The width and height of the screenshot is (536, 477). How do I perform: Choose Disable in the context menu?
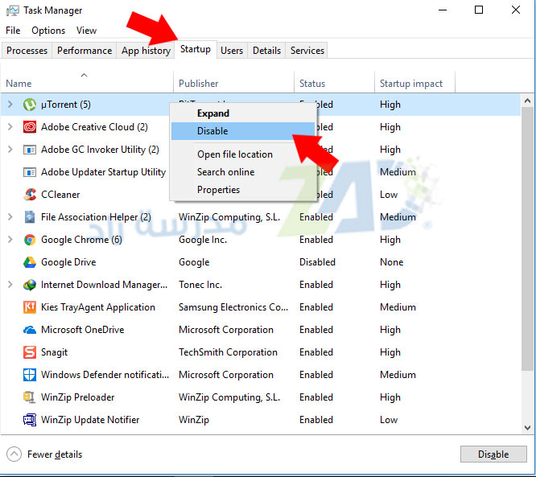pyautogui.click(x=243, y=131)
